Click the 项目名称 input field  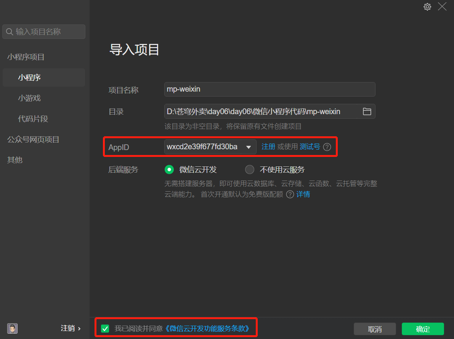270,89
